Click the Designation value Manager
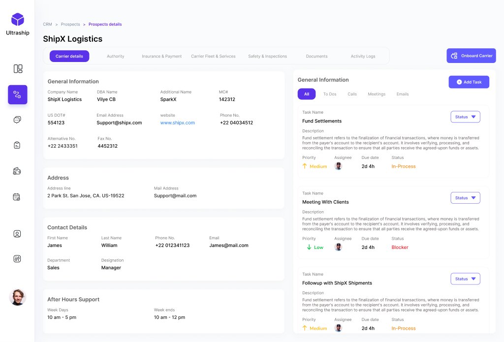Image resolution: width=504 pixels, height=342 pixels. (111, 268)
